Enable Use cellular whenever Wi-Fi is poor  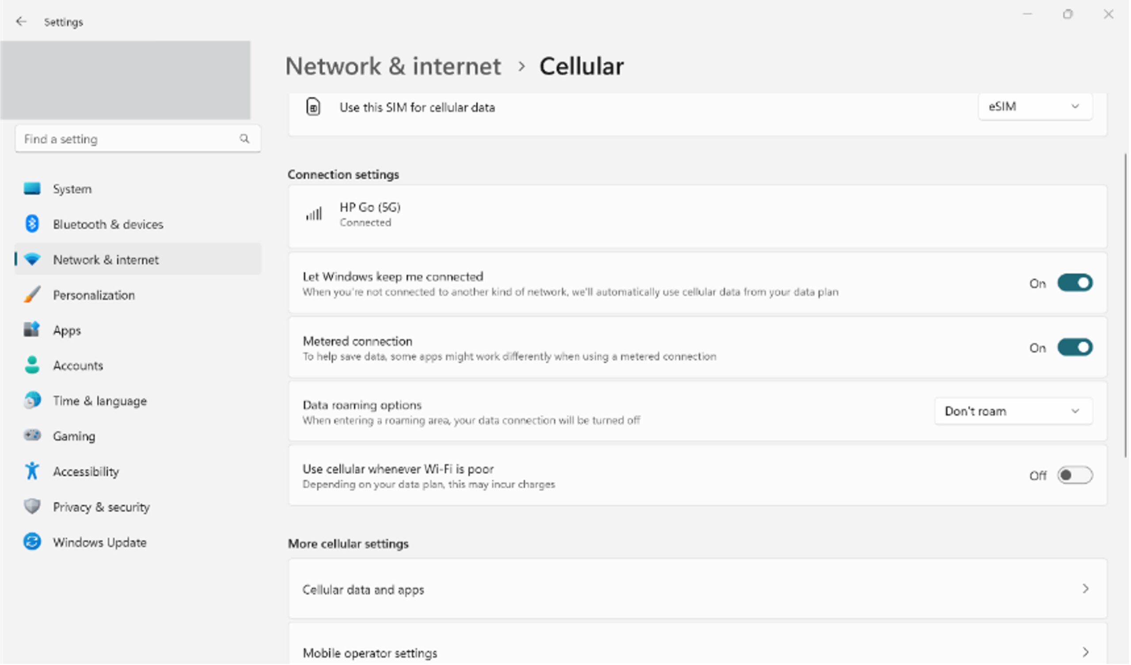click(x=1074, y=475)
